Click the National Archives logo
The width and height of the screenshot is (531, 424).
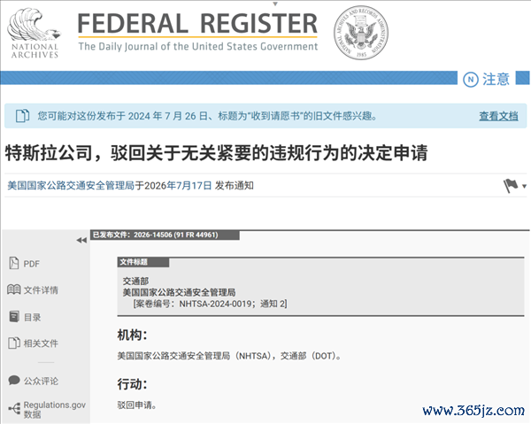[x=34, y=33]
